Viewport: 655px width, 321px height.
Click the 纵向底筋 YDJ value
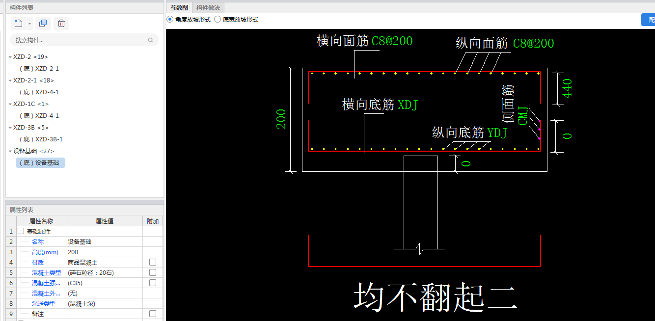point(497,133)
